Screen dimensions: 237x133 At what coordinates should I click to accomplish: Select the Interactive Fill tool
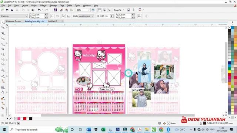3,103
